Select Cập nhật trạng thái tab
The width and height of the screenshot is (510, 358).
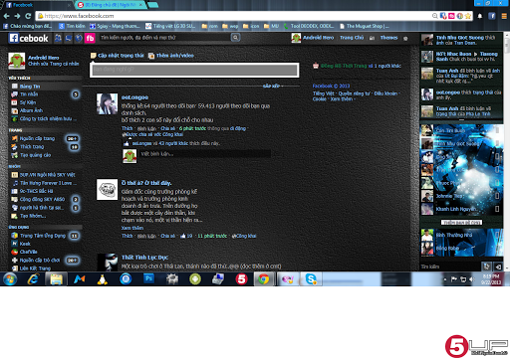(118, 56)
